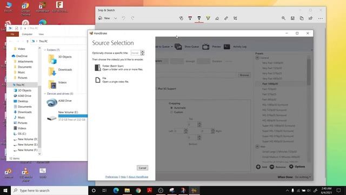Click Cancel in Source Selection
This screenshot has width=346, height=195.
(142, 168)
